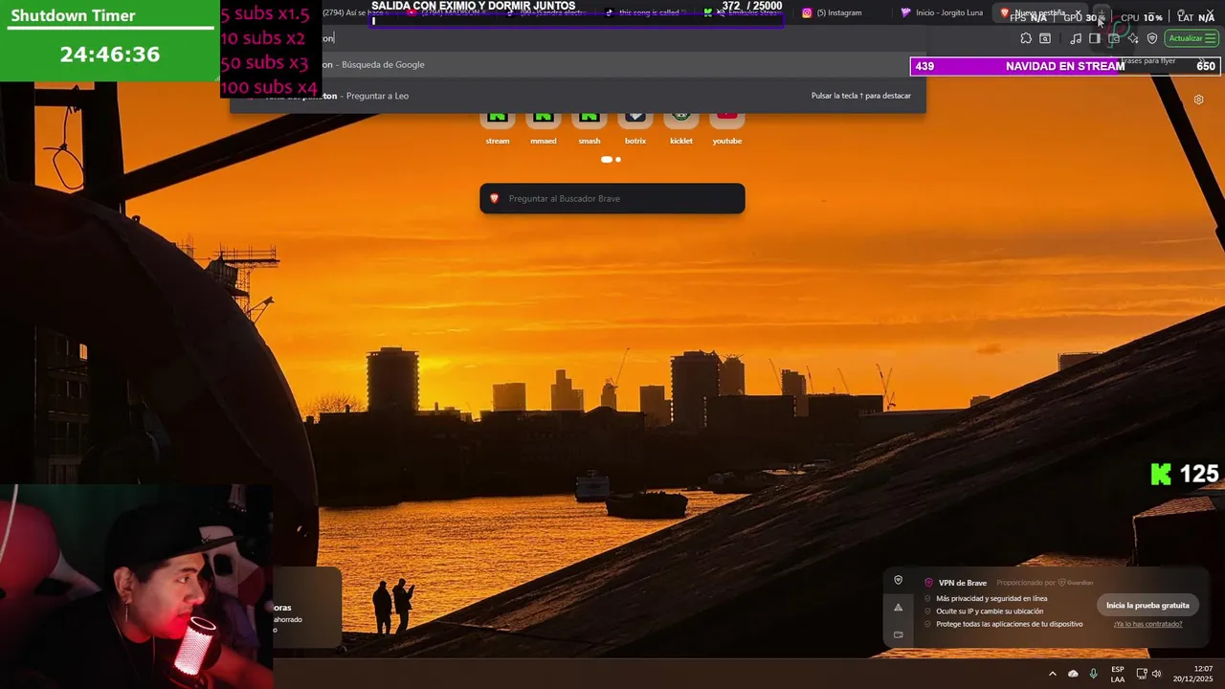This screenshot has height=689, width=1225.
Task: Change ESP LAA input language
Action: pos(1118,674)
